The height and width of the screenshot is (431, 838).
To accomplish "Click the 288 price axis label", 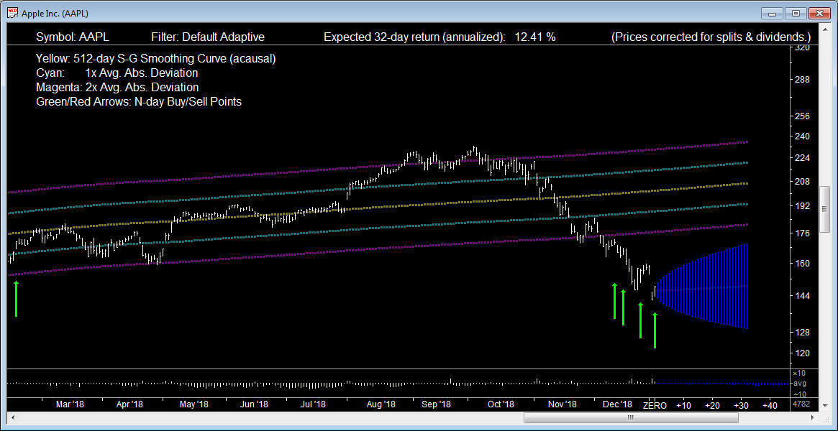I will 803,80.
